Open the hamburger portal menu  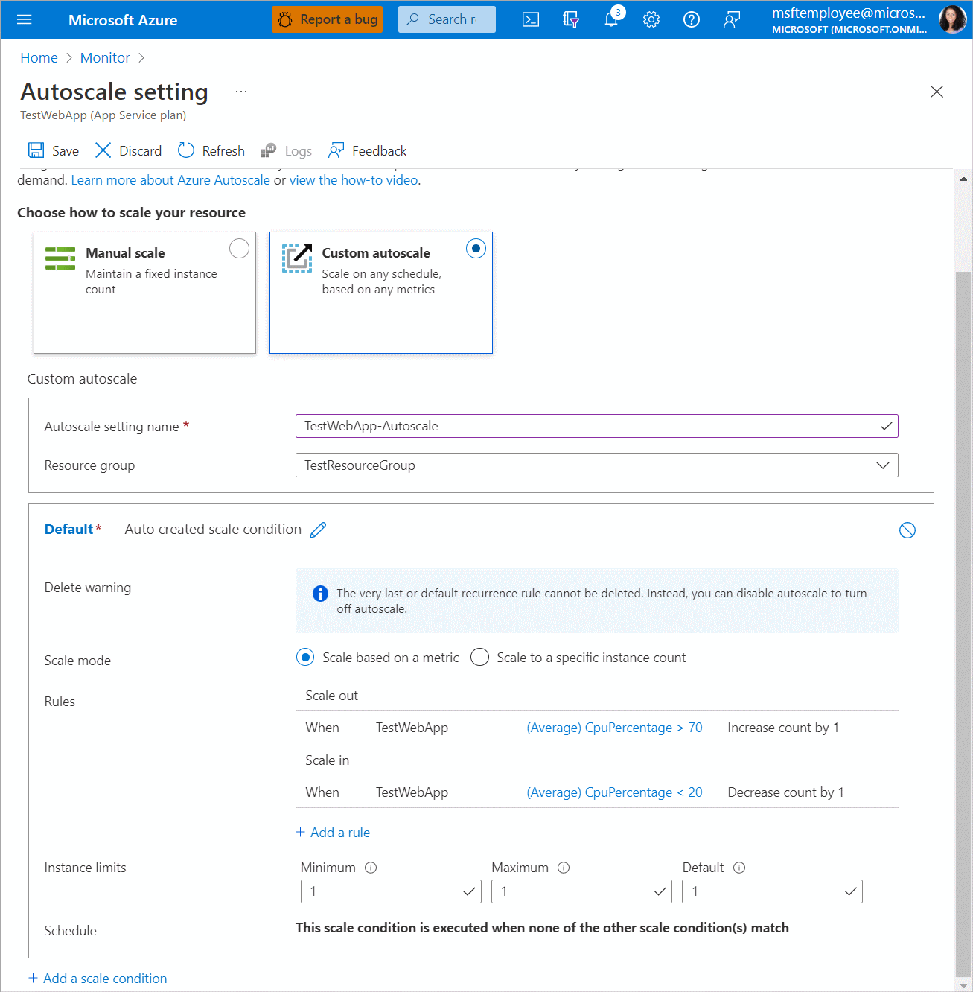click(25, 19)
